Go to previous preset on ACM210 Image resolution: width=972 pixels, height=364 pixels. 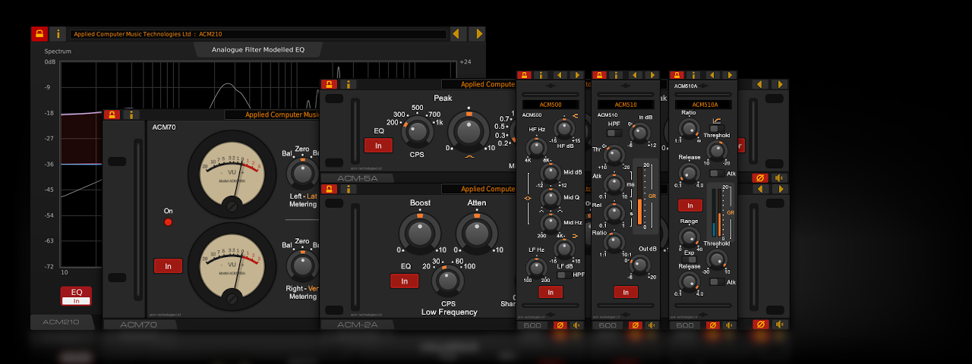coord(458,34)
